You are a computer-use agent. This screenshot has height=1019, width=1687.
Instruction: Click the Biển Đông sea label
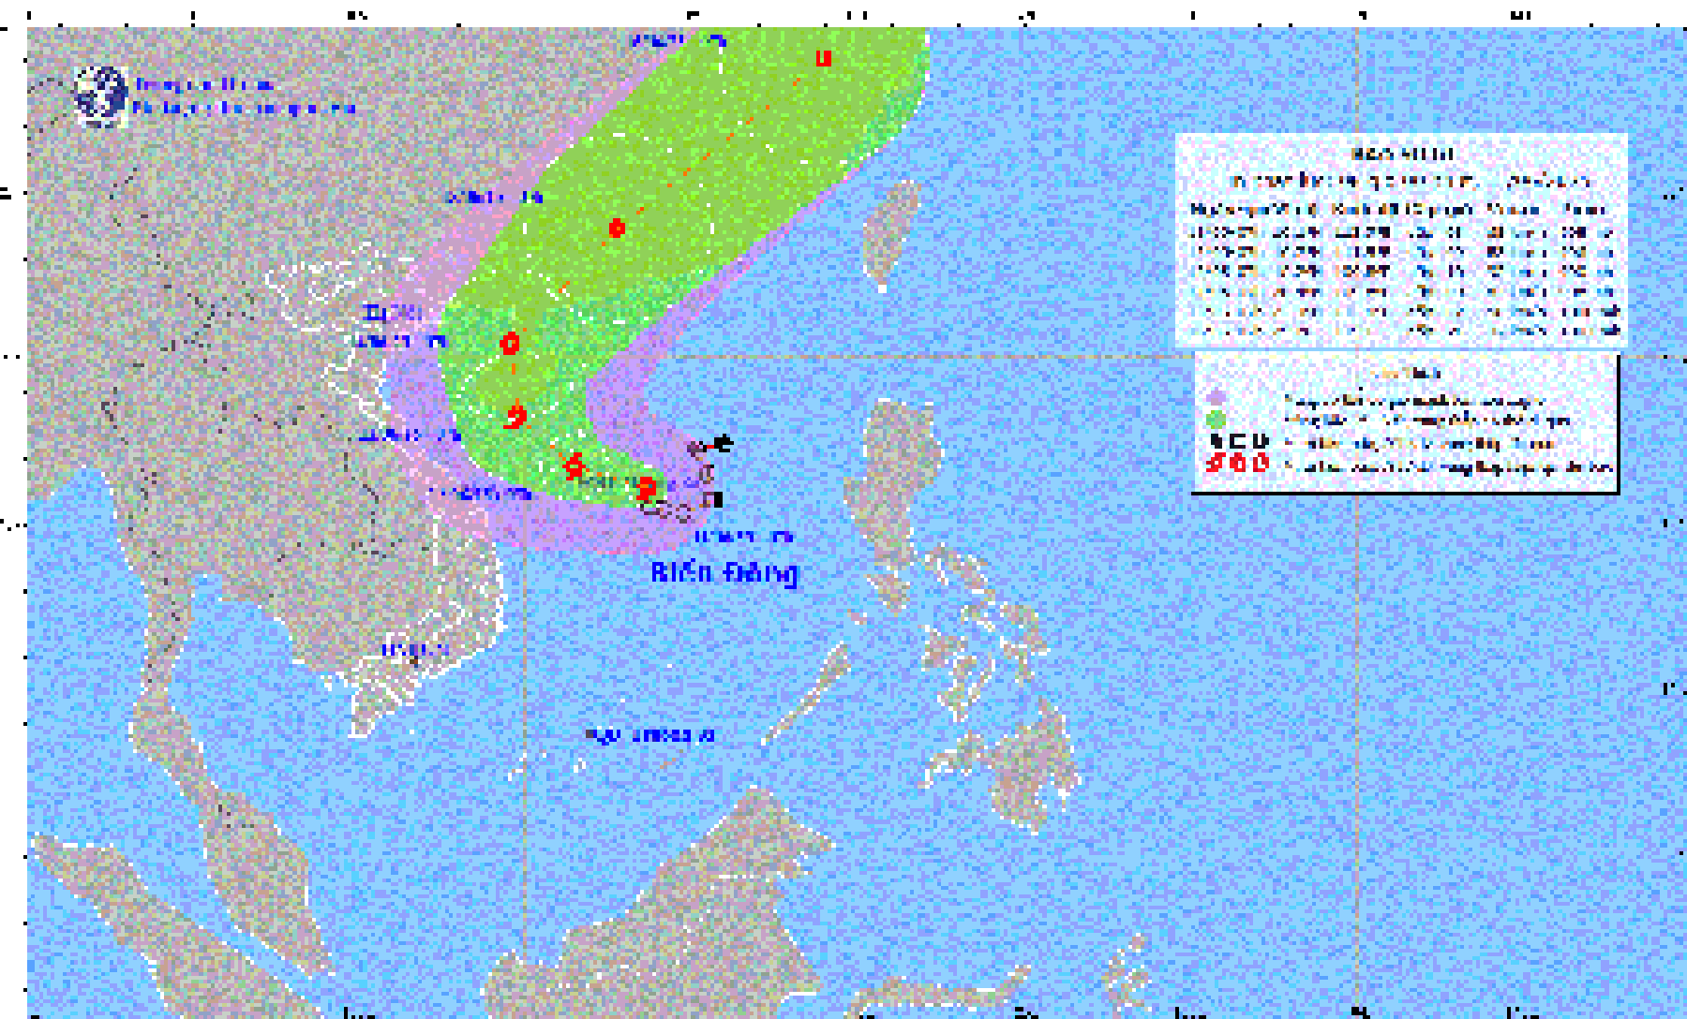pos(724,572)
